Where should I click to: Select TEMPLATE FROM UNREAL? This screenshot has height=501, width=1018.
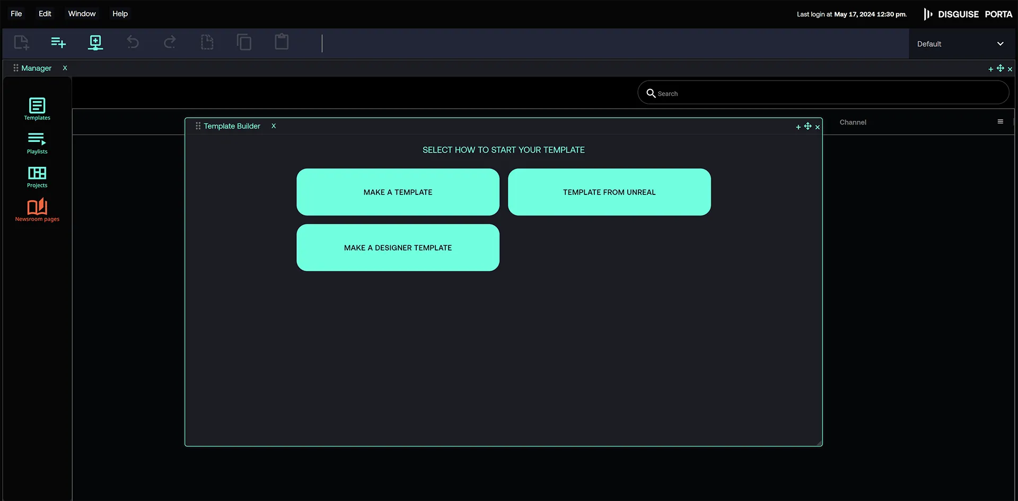(x=609, y=192)
